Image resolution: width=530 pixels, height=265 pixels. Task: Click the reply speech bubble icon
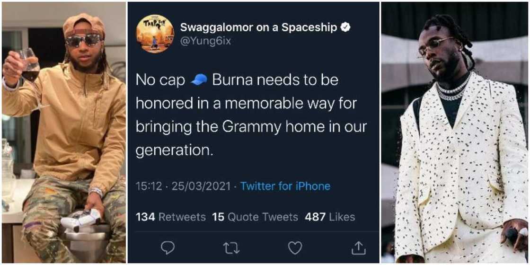(168, 247)
